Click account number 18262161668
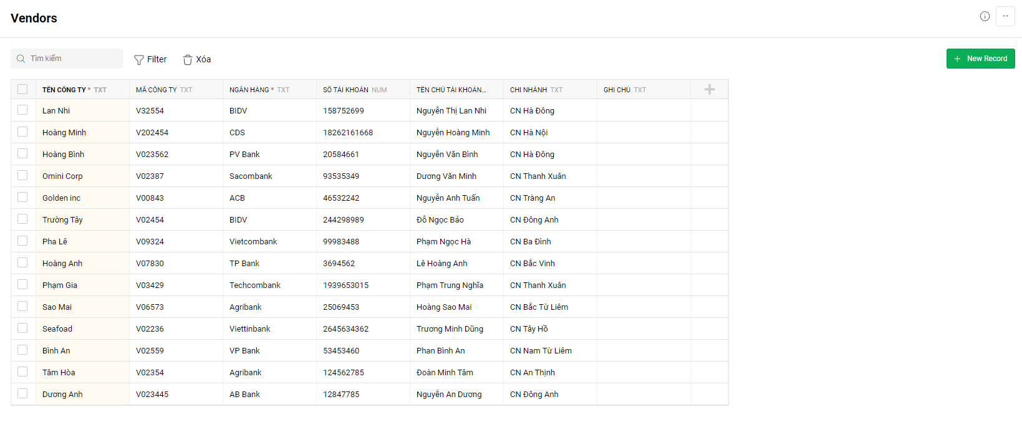 tap(363, 132)
